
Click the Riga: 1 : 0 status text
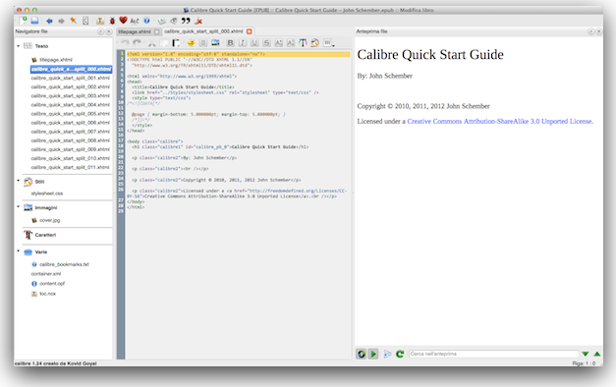[x=585, y=363]
